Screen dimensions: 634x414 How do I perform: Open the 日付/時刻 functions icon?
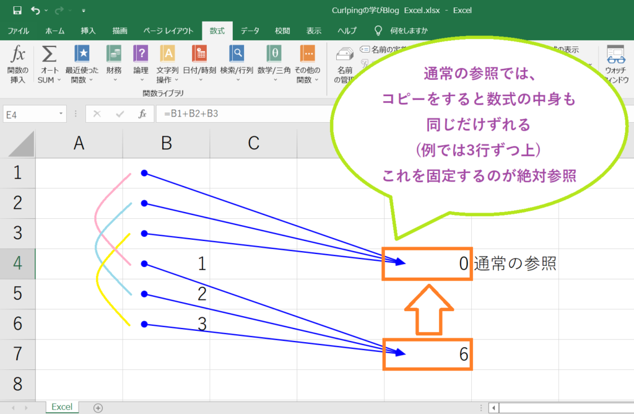coord(200,54)
